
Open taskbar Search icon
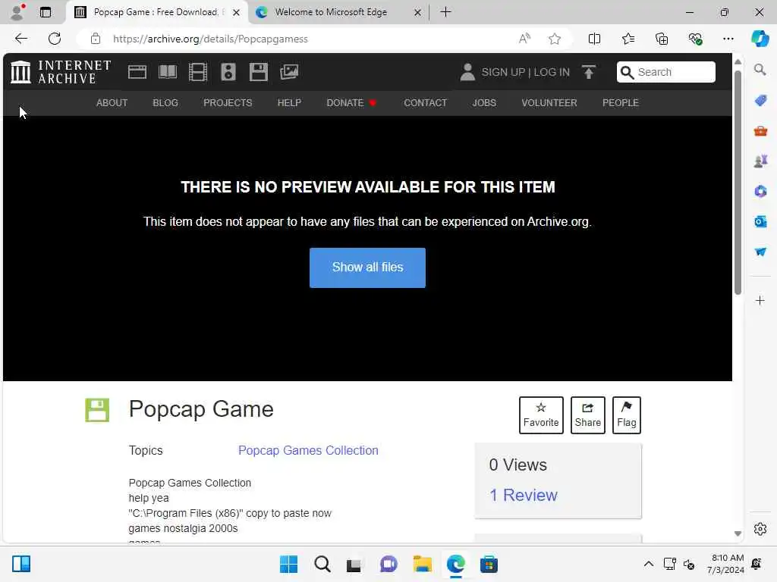pyautogui.click(x=322, y=564)
